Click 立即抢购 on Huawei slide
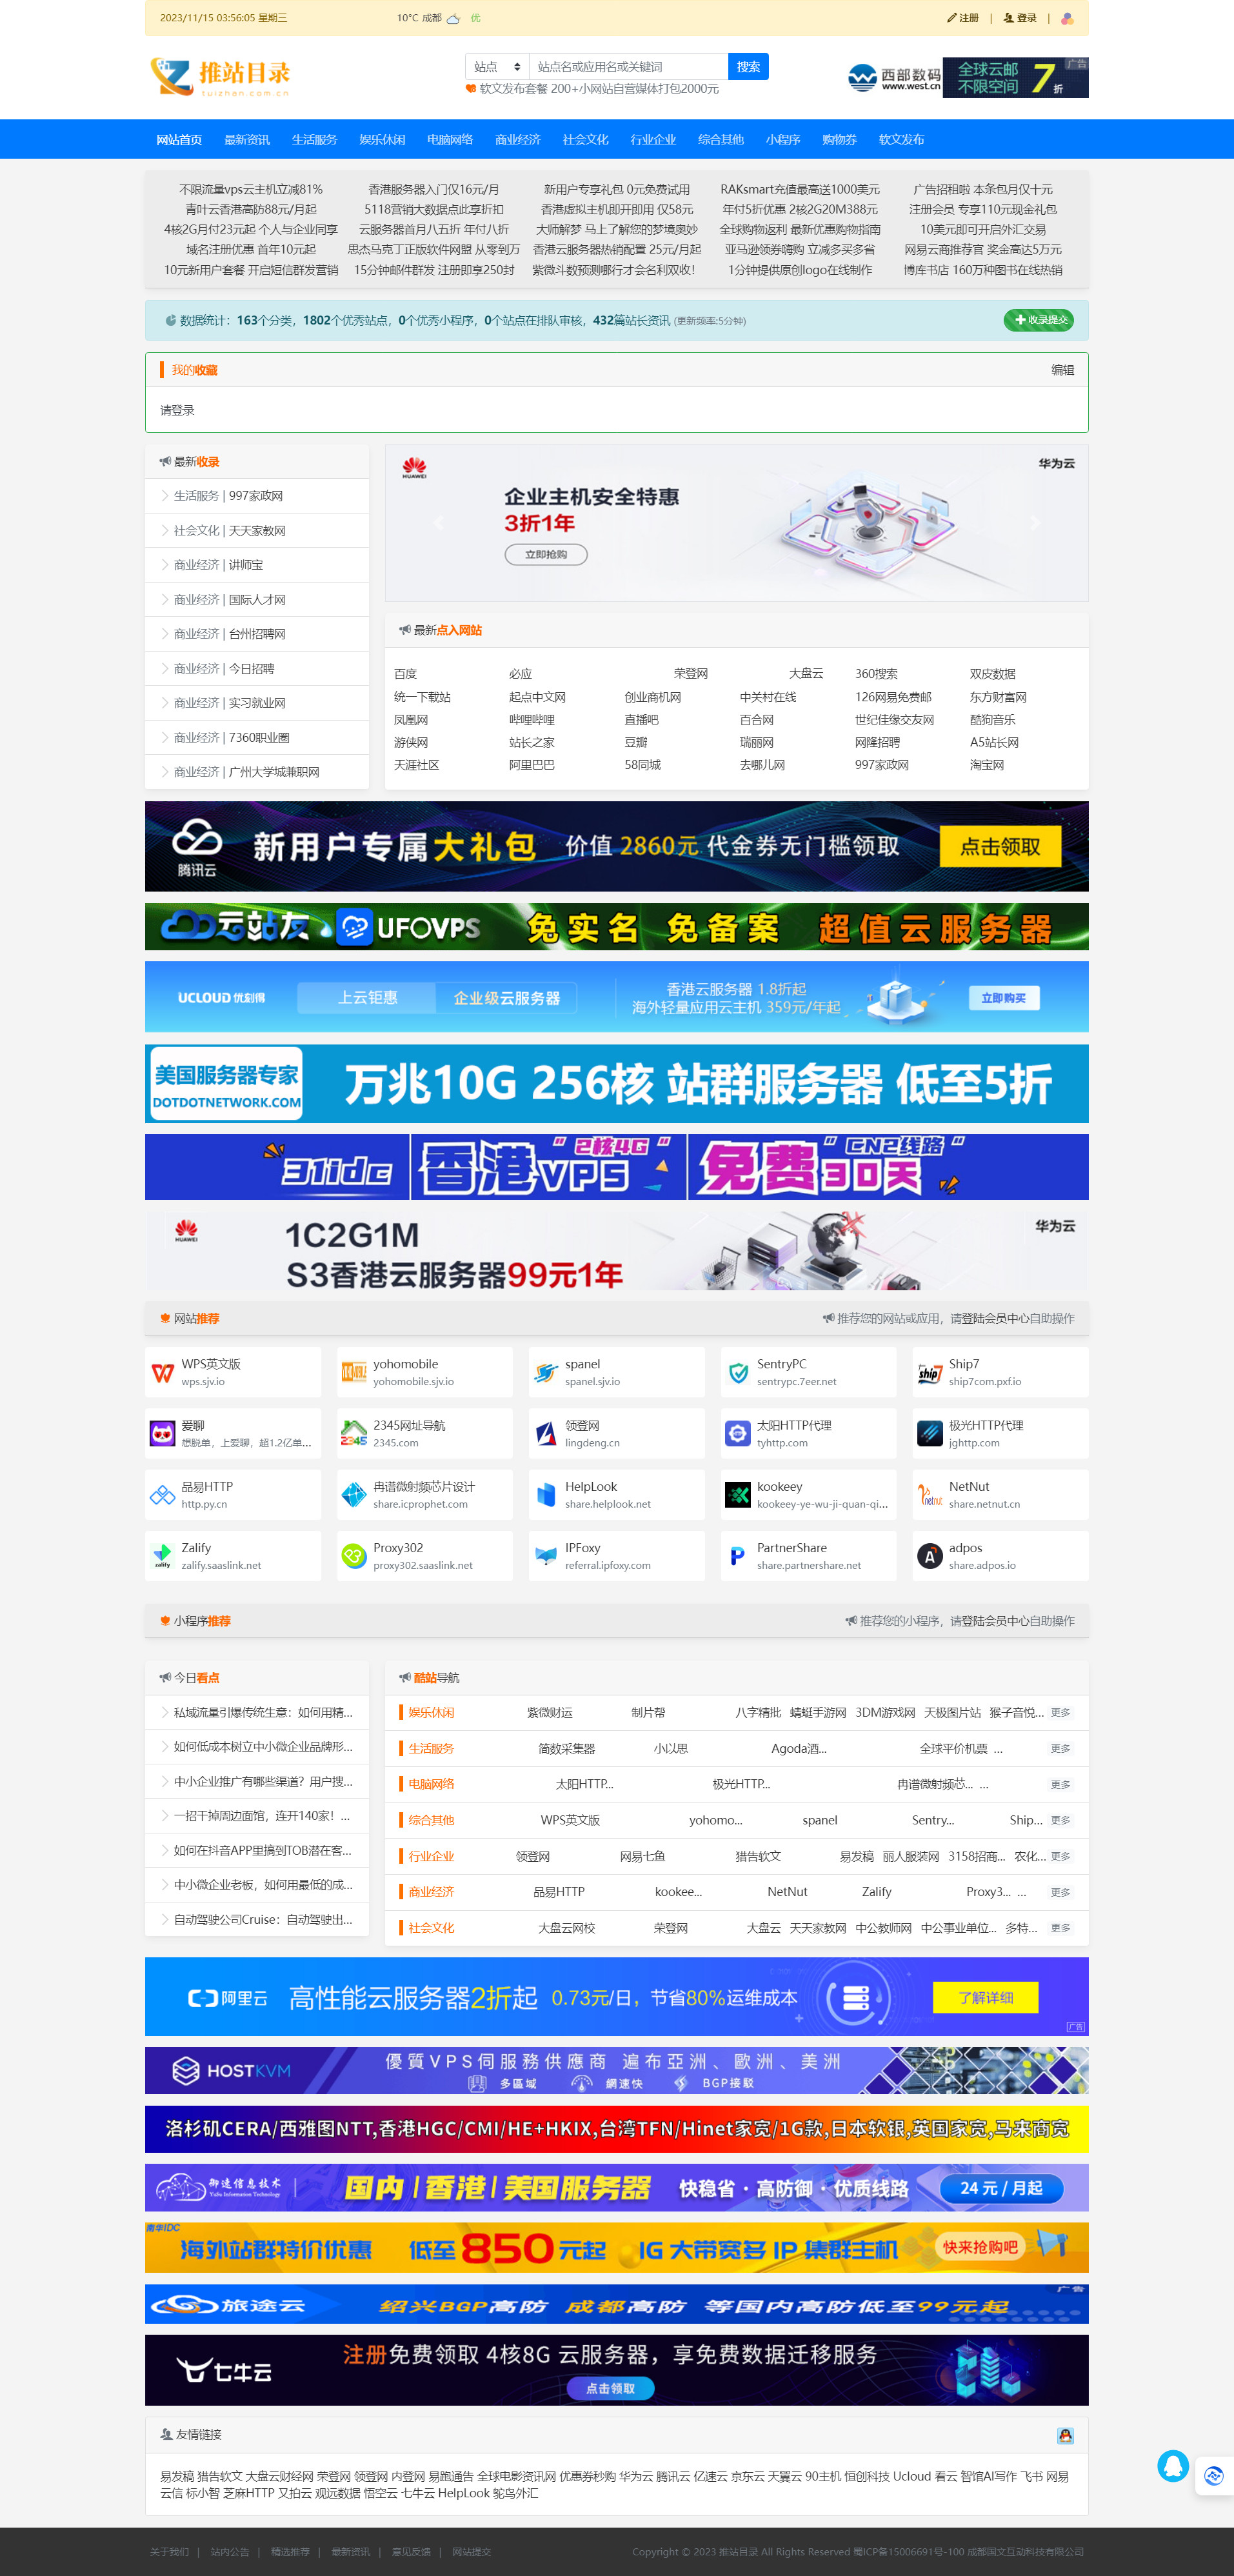This screenshot has width=1234, height=2576. pyautogui.click(x=546, y=554)
